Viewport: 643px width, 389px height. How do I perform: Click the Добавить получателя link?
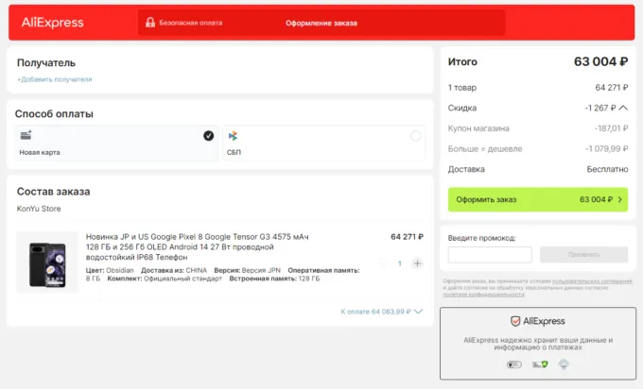[55, 79]
